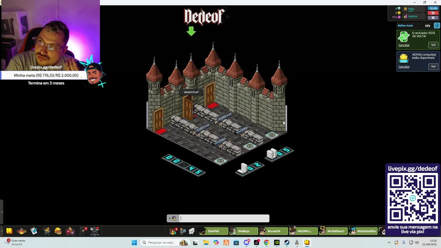This screenshot has height=248, width=441.
Task: Click the SiveBoys friend tab
Action: pos(244,231)
